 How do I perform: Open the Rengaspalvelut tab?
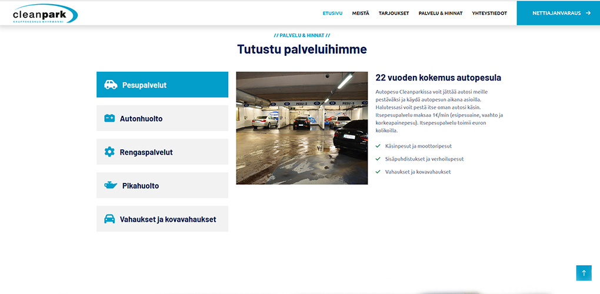click(x=162, y=152)
